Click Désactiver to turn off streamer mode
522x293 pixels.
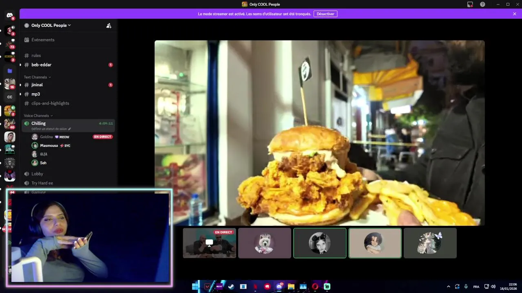(x=325, y=14)
